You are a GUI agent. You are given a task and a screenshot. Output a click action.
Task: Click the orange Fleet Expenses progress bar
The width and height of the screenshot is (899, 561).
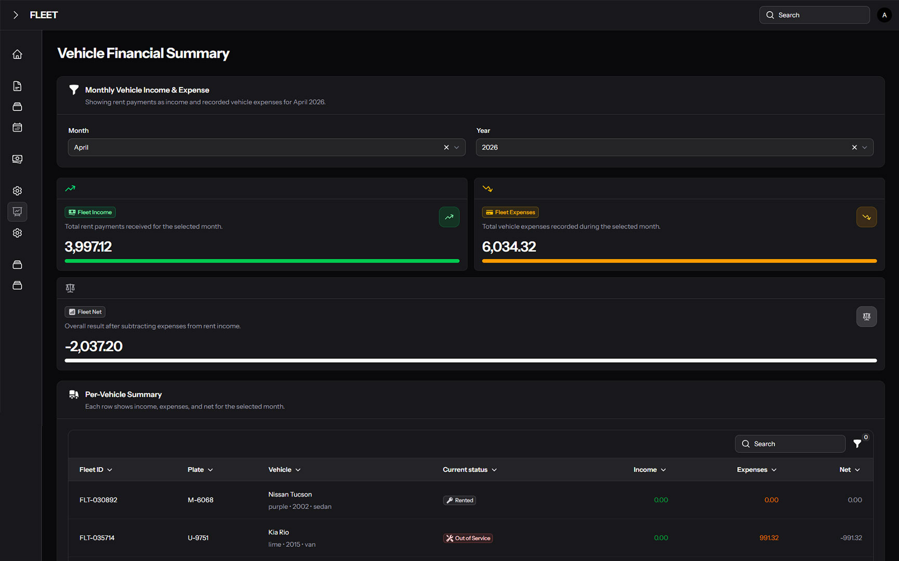679,261
